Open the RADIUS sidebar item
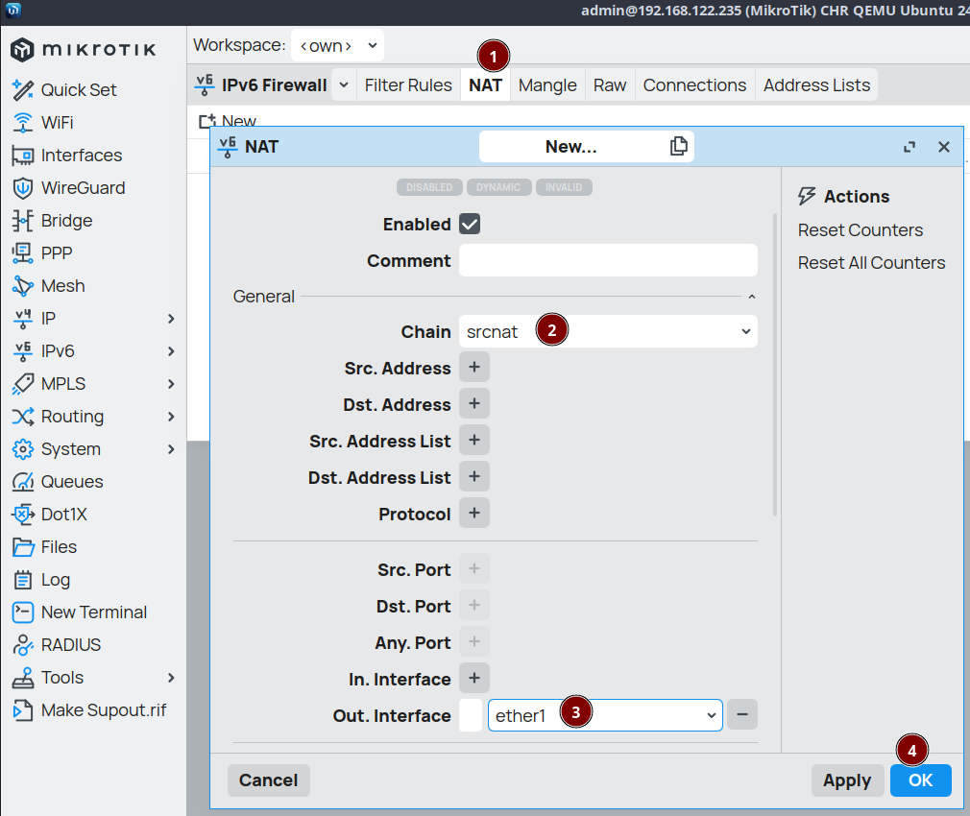The height and width of the screenshot is (816, 970). coord(70,645)
